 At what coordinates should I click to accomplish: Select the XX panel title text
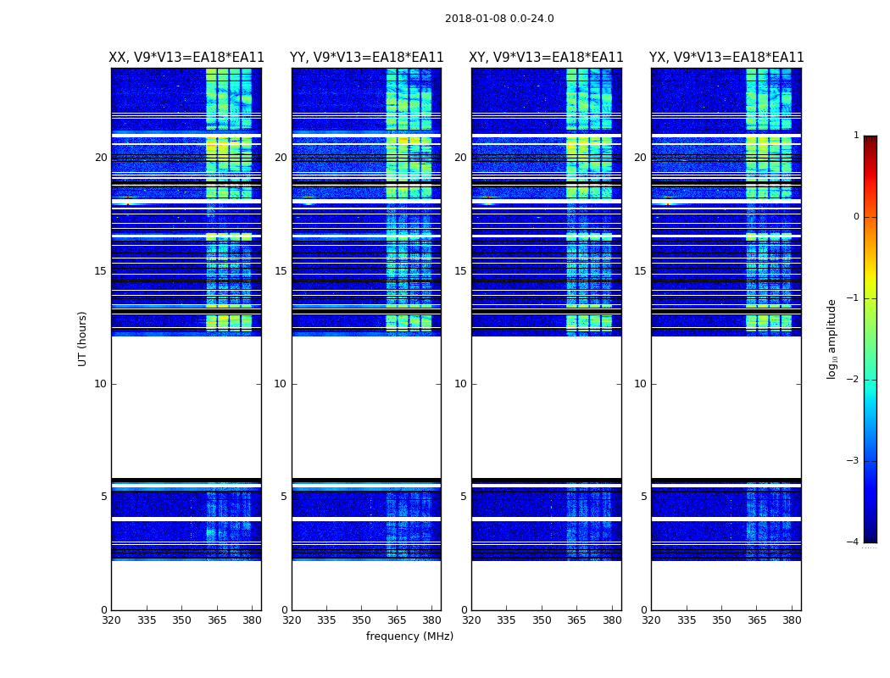click(186, 58)
